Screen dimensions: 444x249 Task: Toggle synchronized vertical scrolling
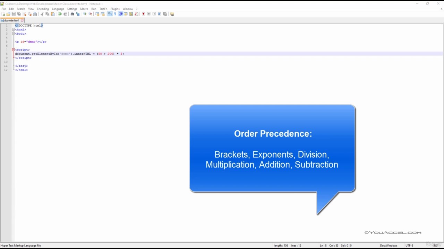tap(97, 14)
